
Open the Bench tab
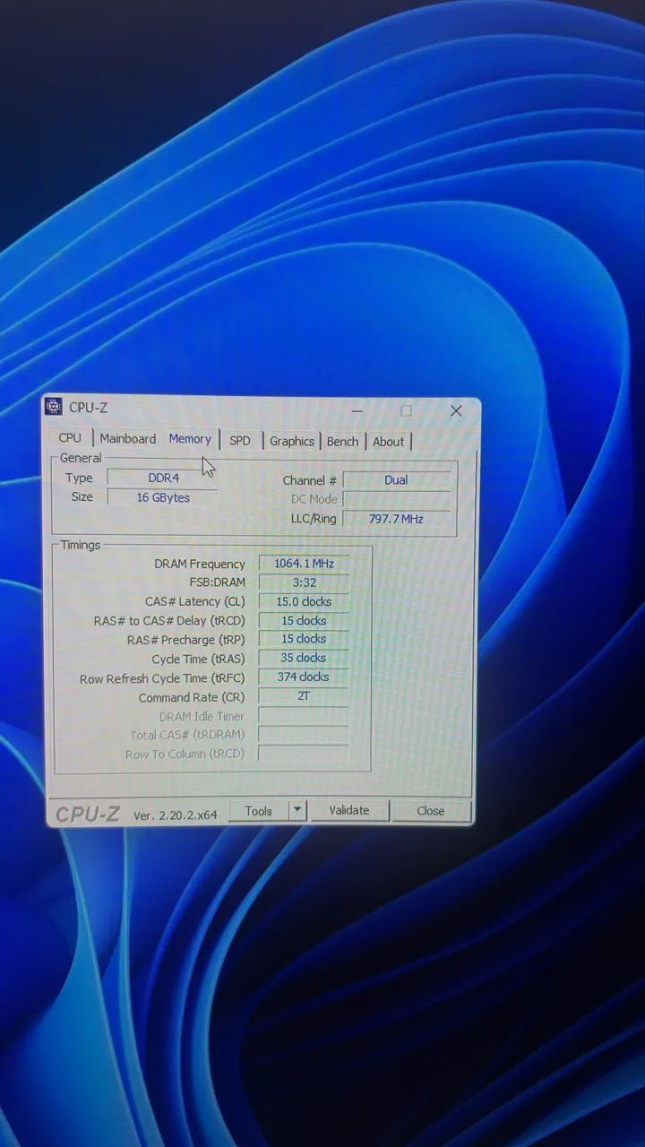[342, 441]
